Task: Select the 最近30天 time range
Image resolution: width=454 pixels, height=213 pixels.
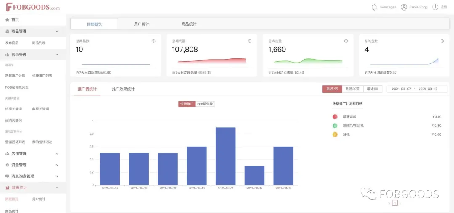Action: point(353,89)
